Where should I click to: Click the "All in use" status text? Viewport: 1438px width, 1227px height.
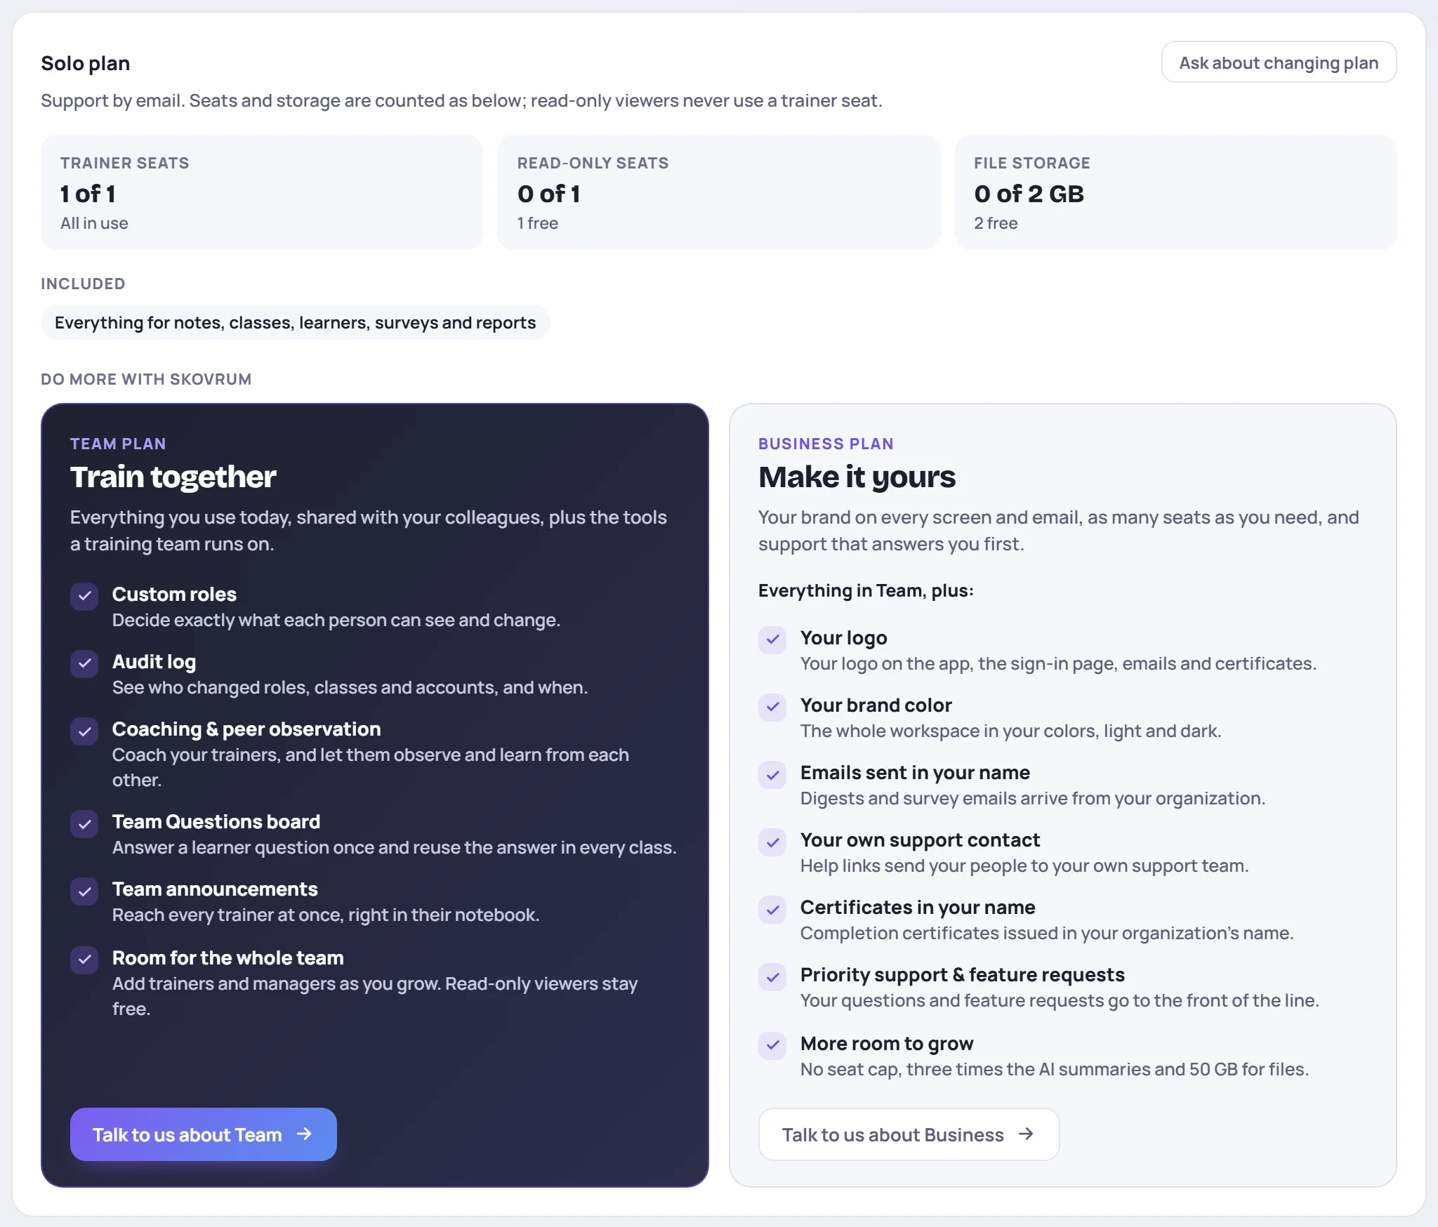pos(94,223)
